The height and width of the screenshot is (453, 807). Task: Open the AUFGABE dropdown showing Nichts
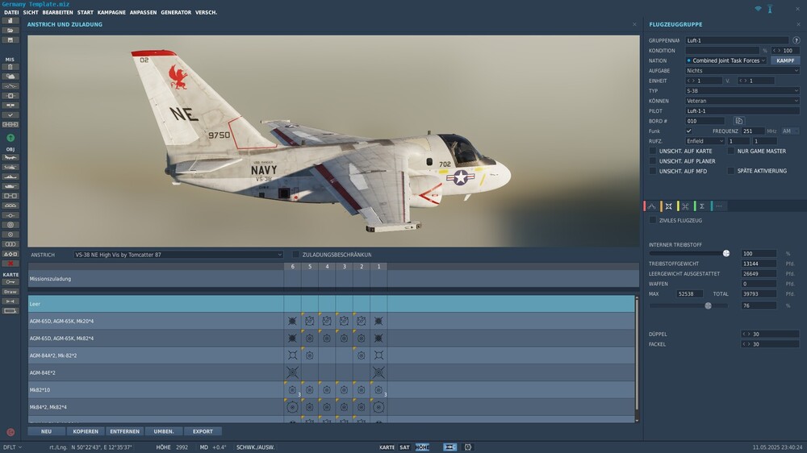point(742,70)
